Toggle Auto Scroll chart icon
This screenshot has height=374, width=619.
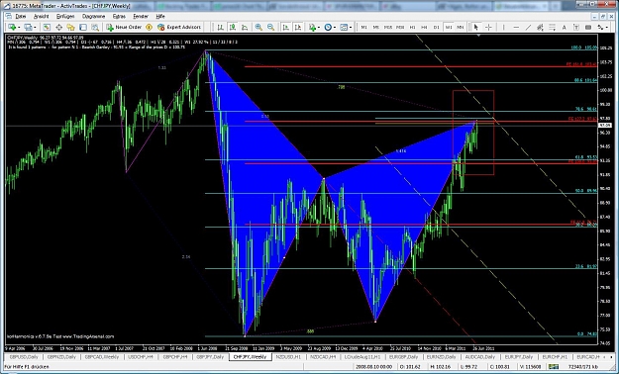coord(286,28)
